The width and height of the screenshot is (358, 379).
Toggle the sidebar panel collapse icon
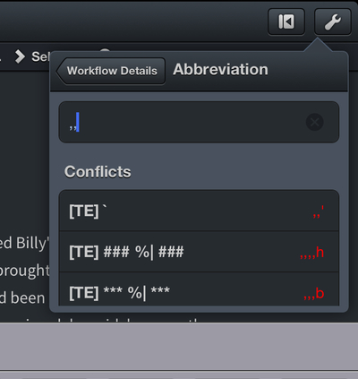(286, 22)
